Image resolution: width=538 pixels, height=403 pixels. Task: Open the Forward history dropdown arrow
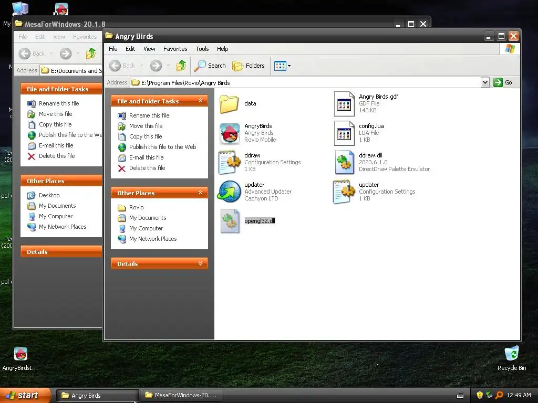coord(168,66)
